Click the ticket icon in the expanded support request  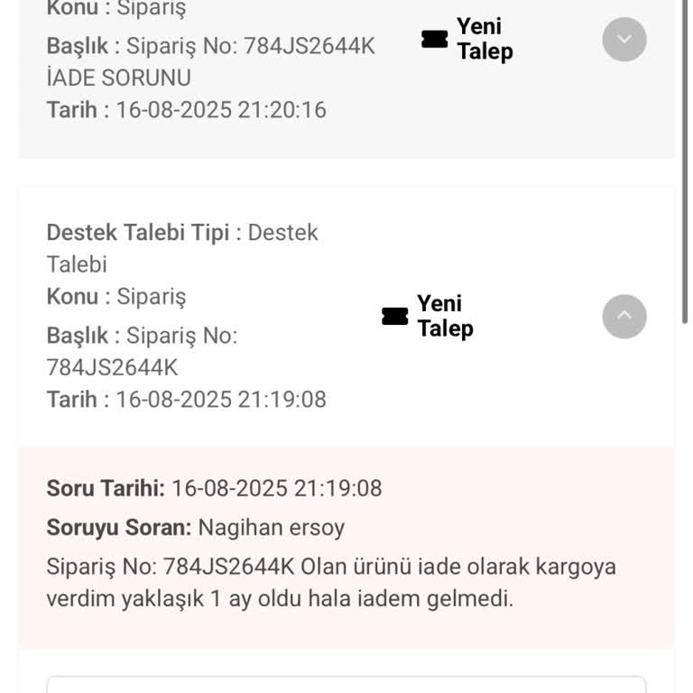[395, 316]
